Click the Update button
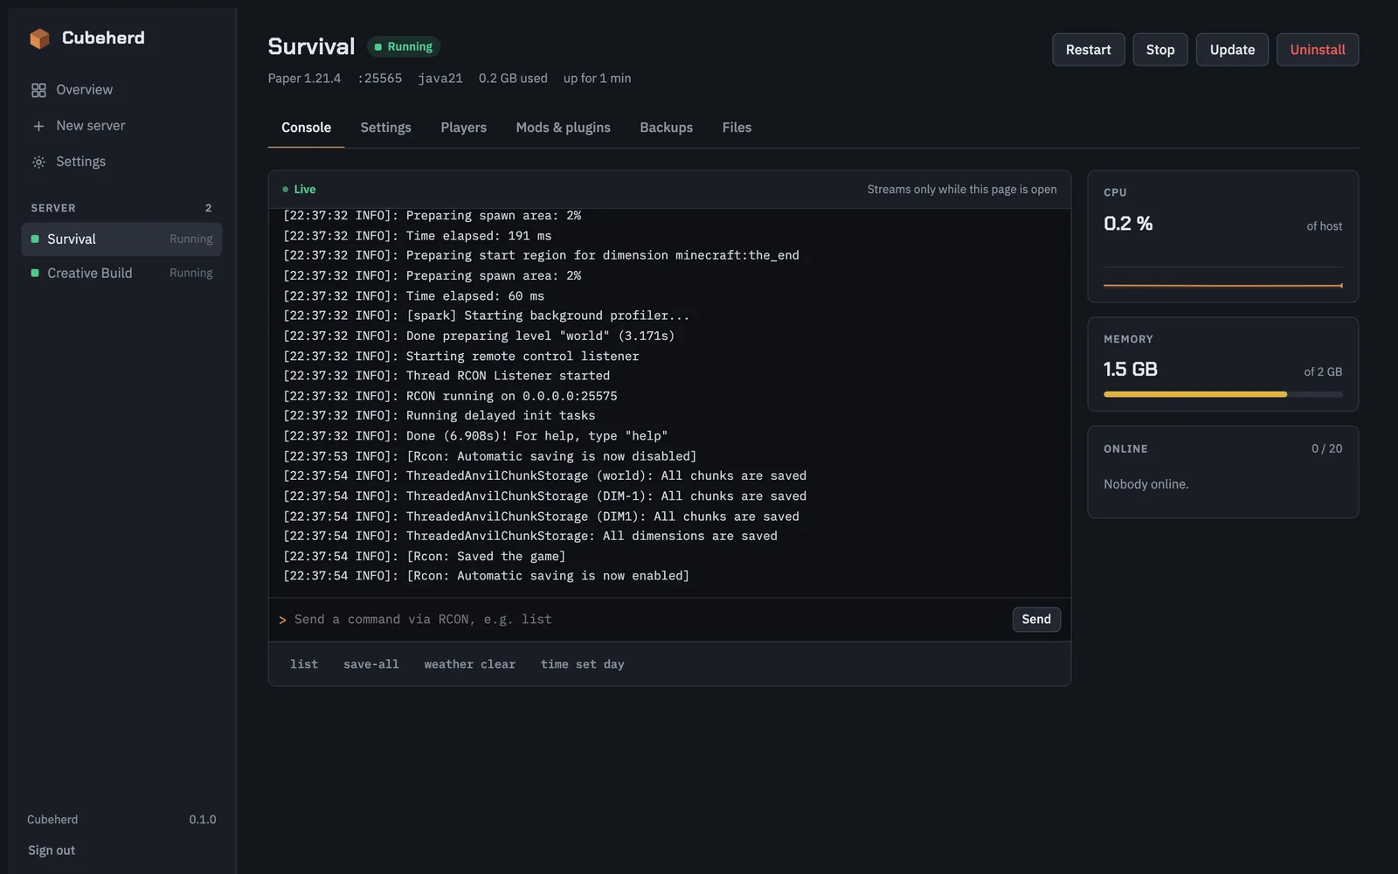 (1232, 50)
